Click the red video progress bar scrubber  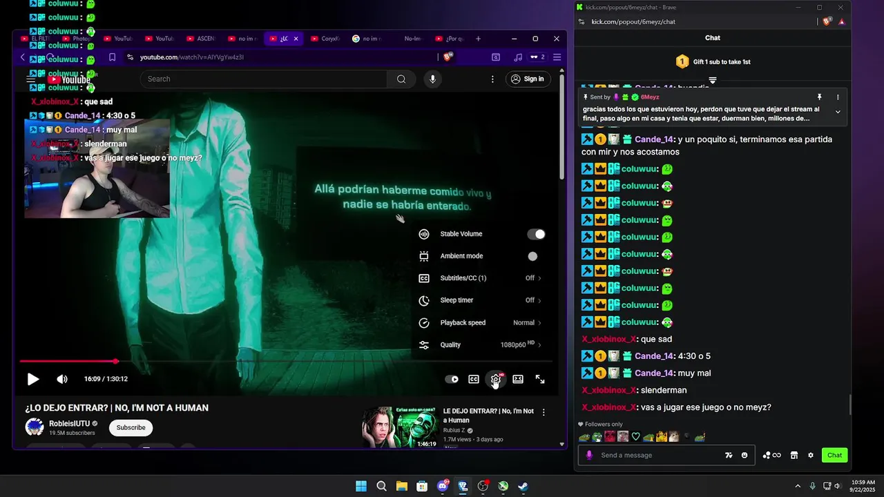tap(116, 361)
